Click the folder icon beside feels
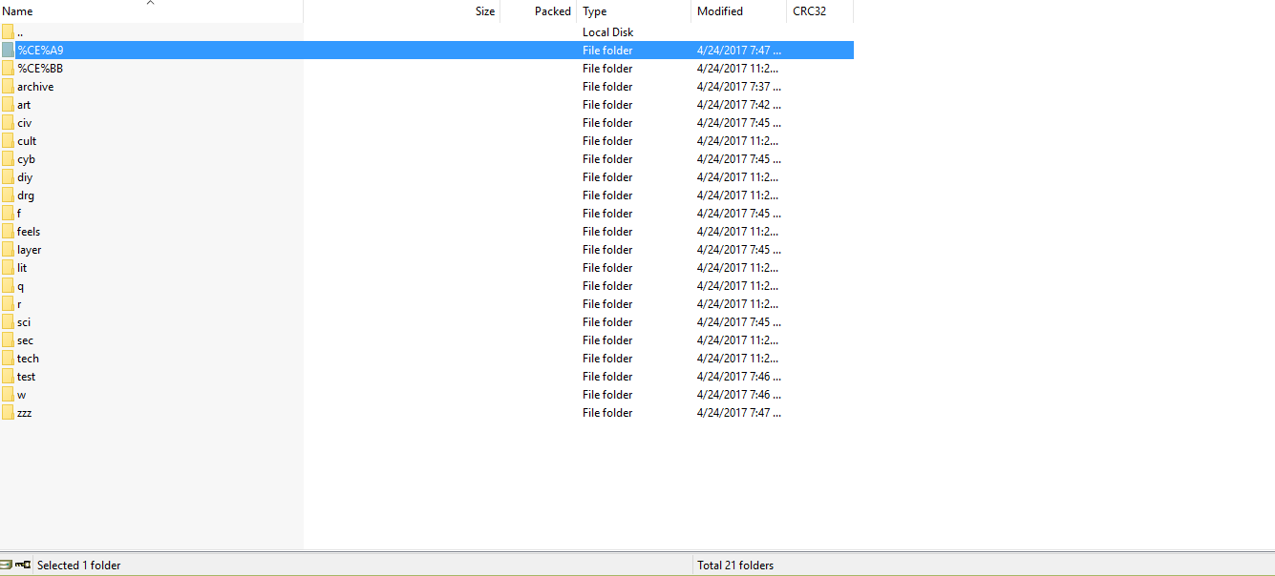 pyautogui.click(x=8, y=232)
